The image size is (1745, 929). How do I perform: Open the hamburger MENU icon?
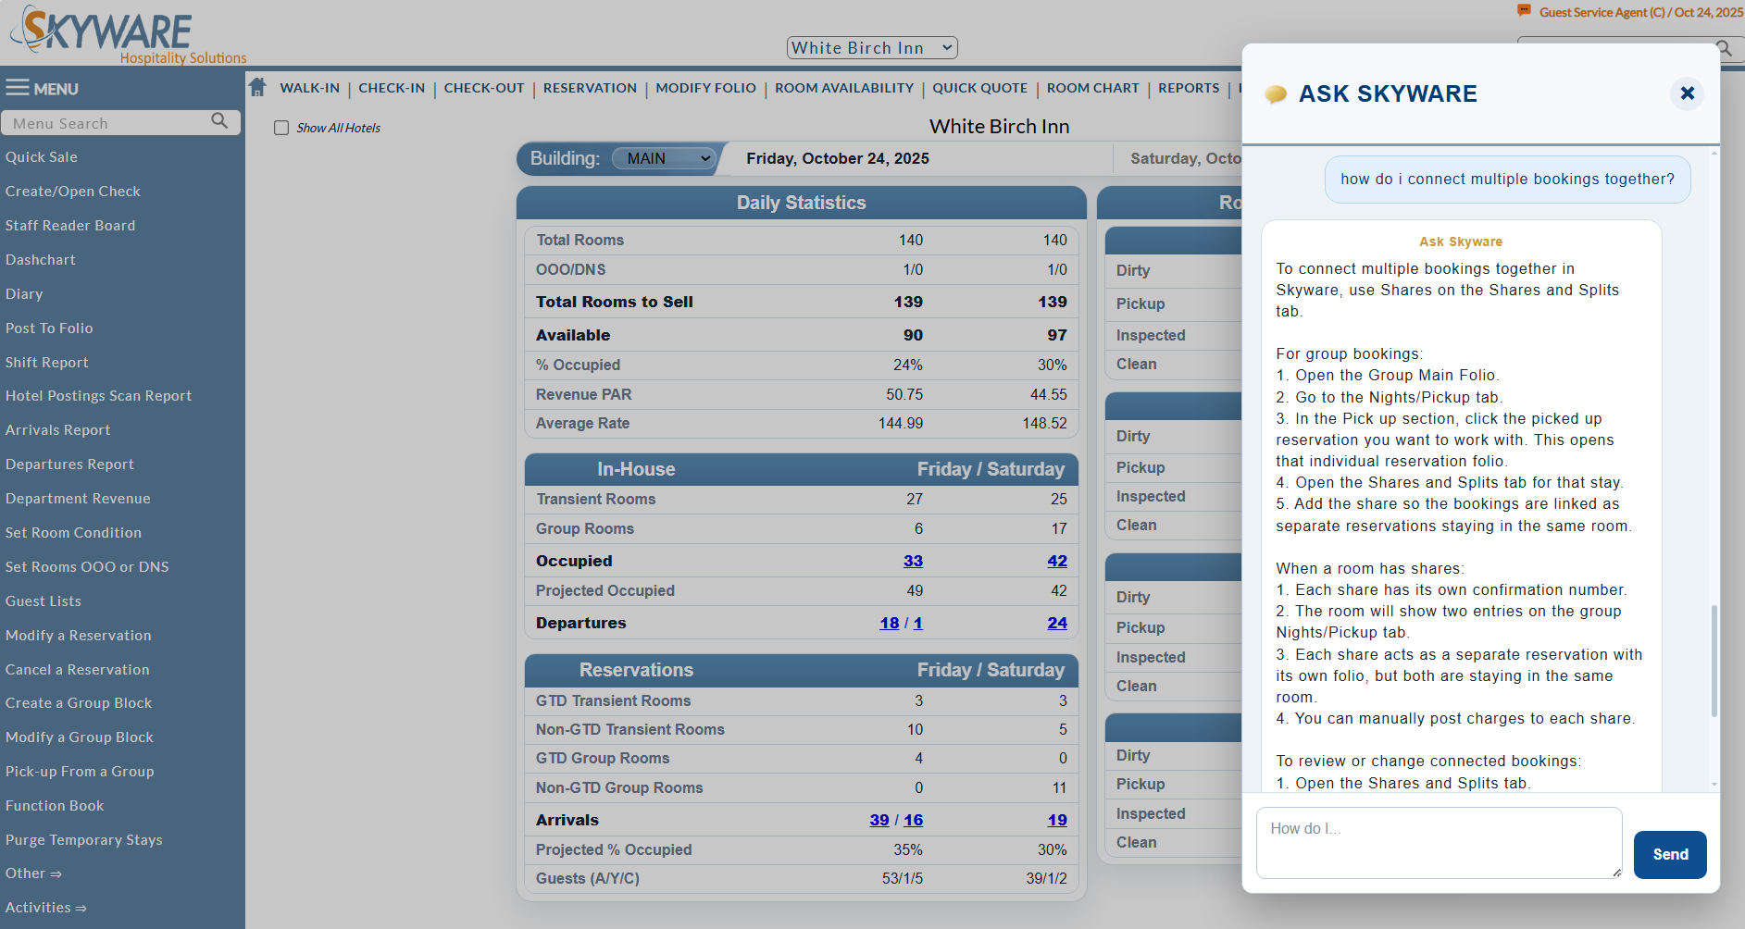[18, 88]
